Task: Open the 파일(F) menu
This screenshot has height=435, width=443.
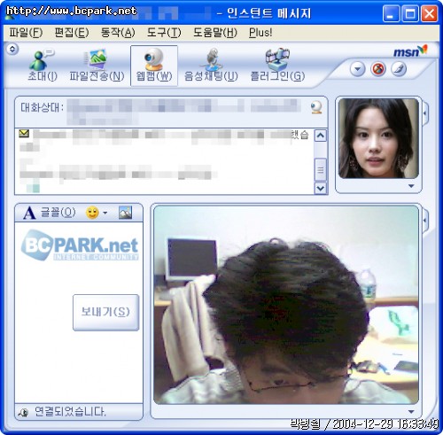Action: click(x=26, y=32)
